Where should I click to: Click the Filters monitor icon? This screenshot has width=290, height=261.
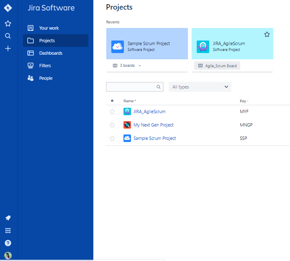pos(31,66)
